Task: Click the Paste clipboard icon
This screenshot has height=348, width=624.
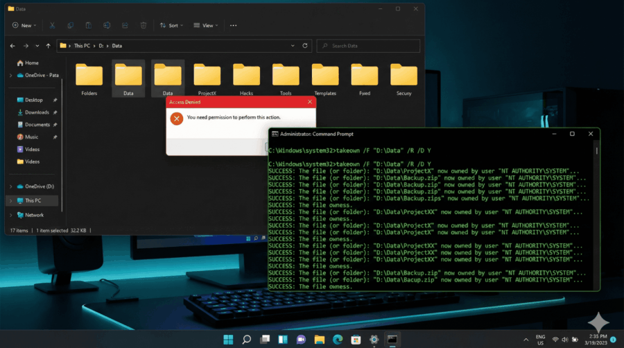Action: coord(88,26)
